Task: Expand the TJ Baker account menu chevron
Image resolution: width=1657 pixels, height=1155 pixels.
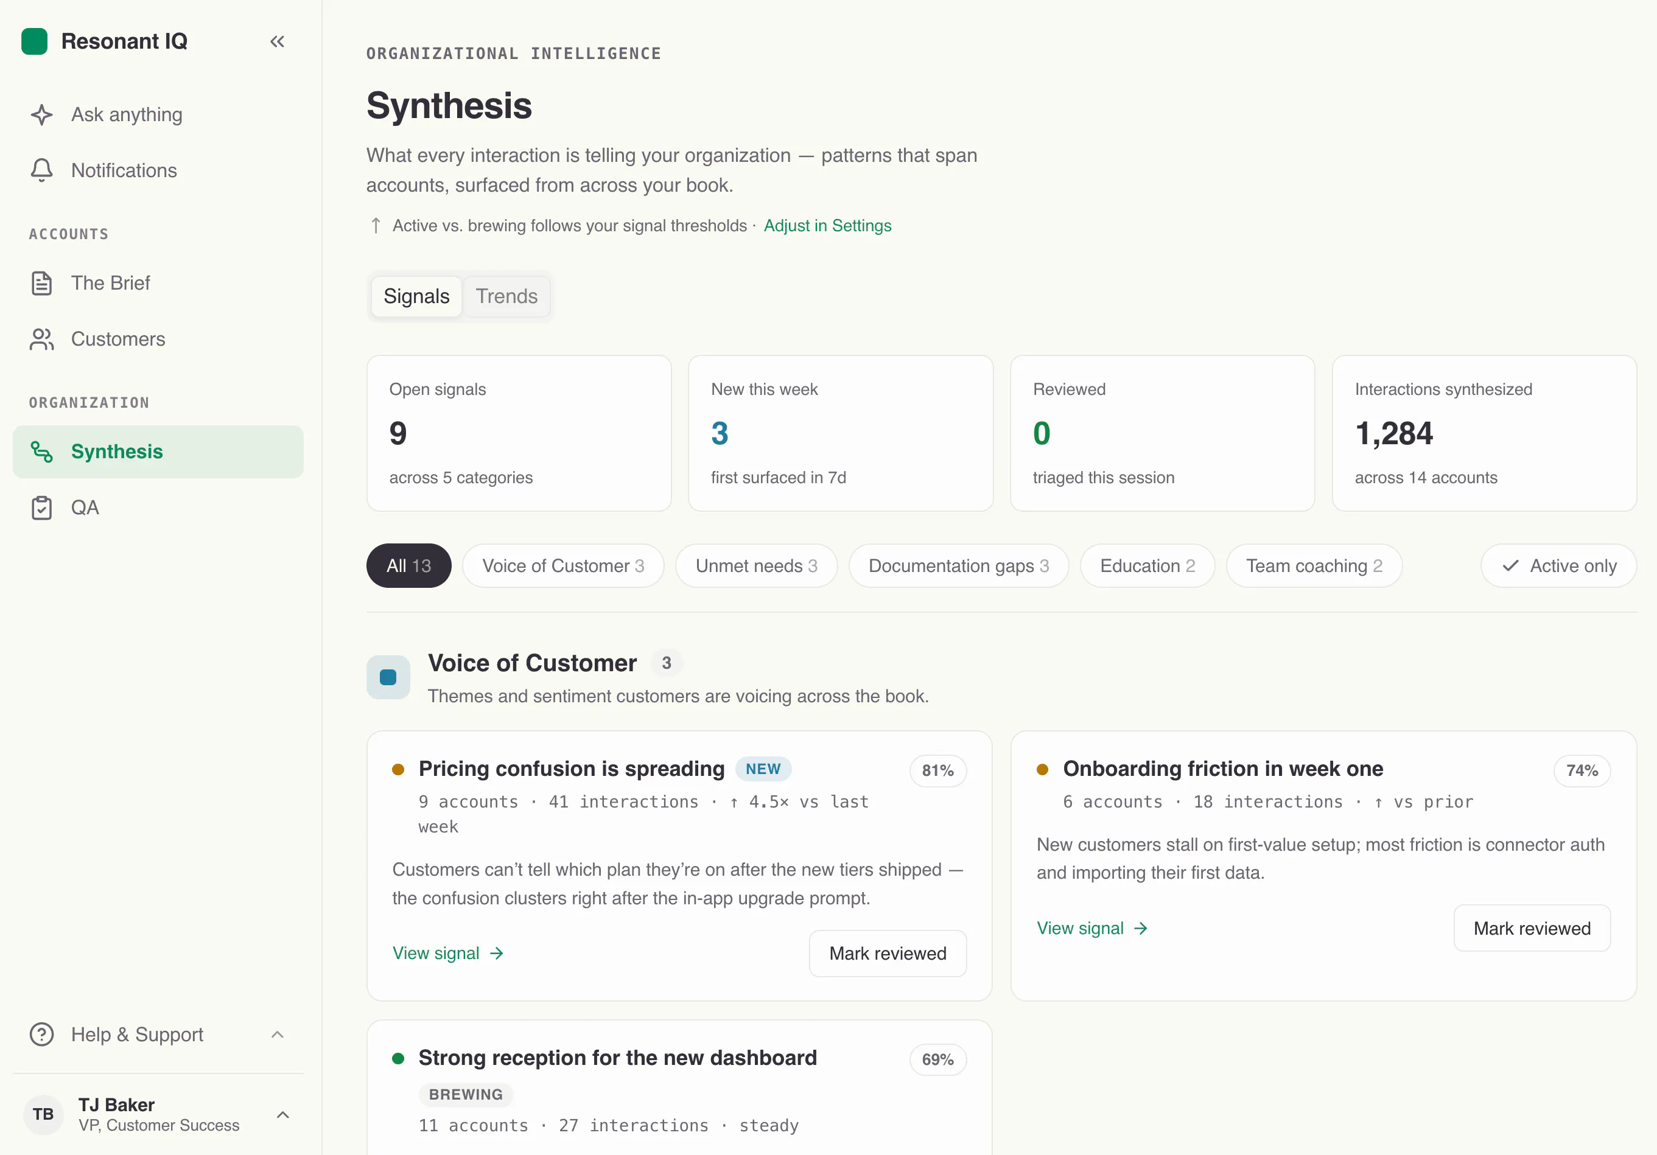Action: (283, 1115)
